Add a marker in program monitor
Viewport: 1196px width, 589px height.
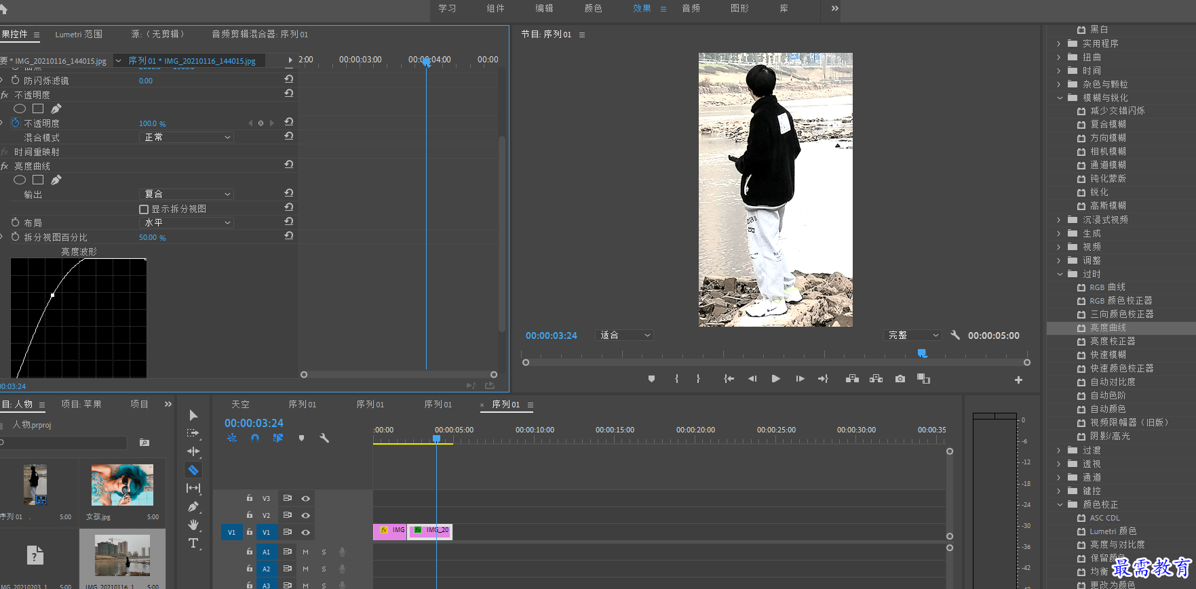[x=651, y=379]
